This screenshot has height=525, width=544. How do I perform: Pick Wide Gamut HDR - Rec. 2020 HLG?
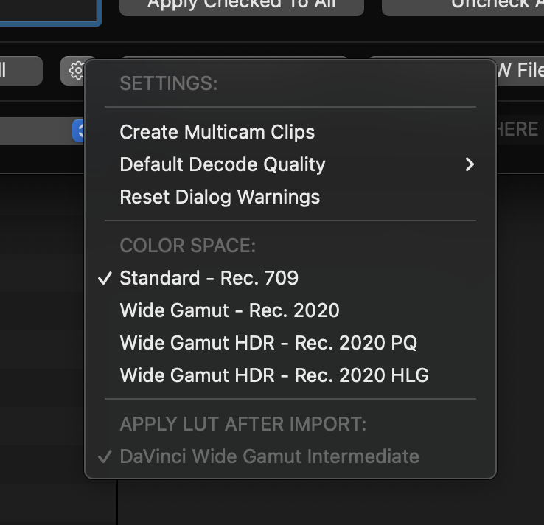(274, 375)
